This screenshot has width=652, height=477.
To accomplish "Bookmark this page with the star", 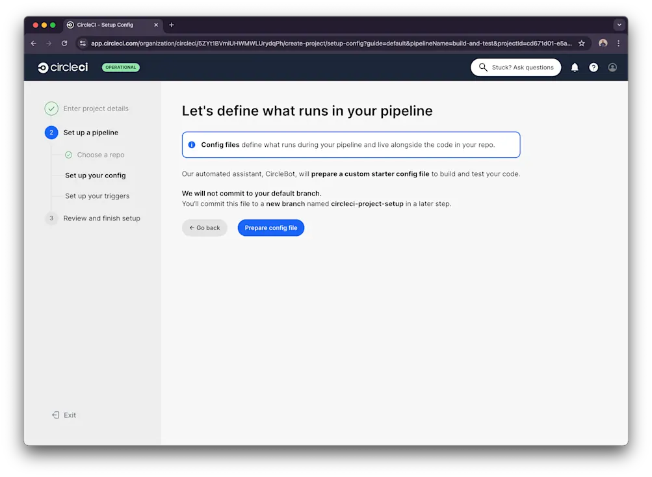I will click(581, 44).
